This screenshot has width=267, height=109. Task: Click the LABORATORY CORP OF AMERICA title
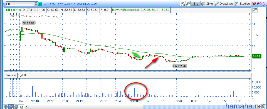70,4
